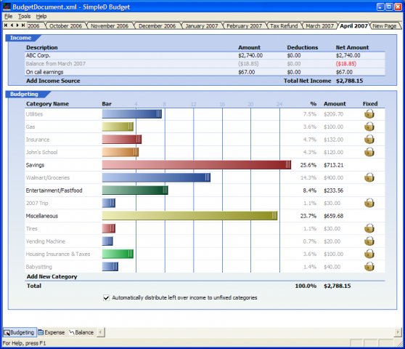Toggle the John's School lock icon
Image resolution: width=405 pixels, height=349 pixels.
(x=369, y=152)
